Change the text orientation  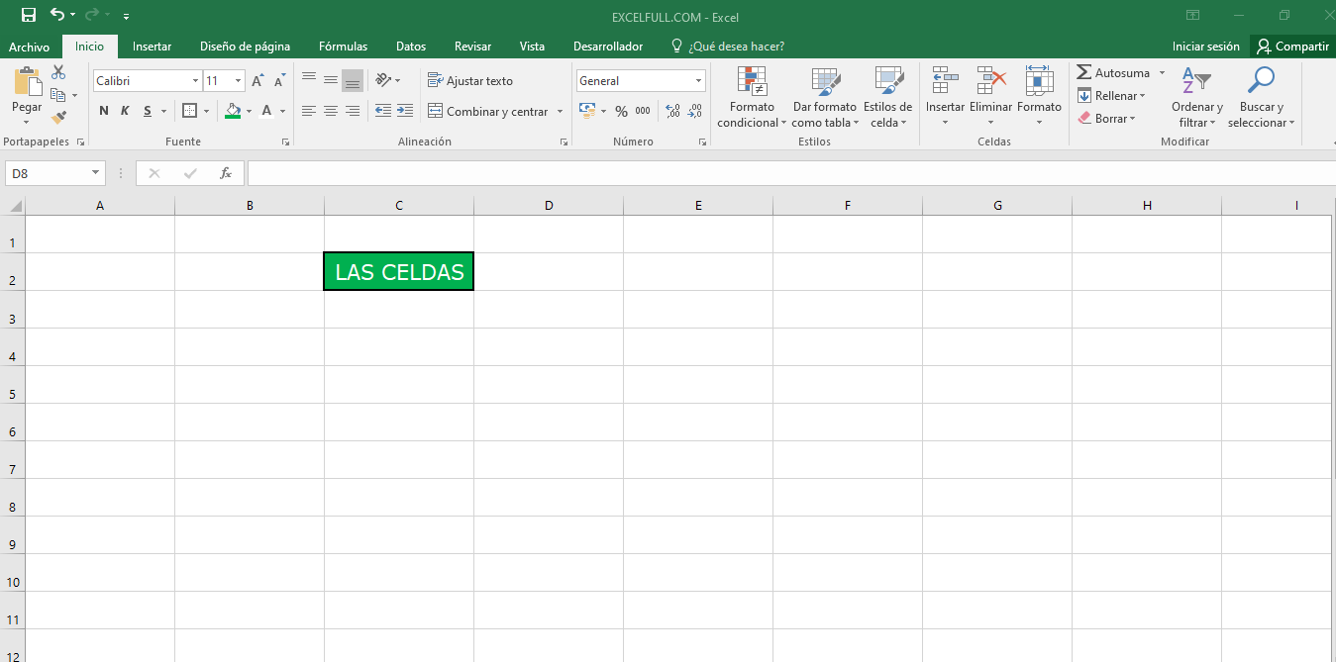point(383,81)
